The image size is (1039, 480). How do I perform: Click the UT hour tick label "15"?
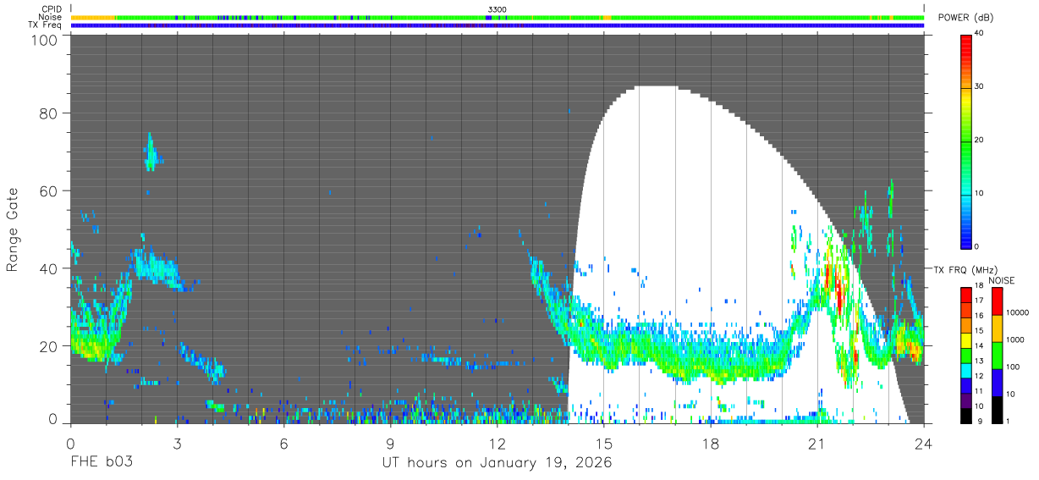603,443
